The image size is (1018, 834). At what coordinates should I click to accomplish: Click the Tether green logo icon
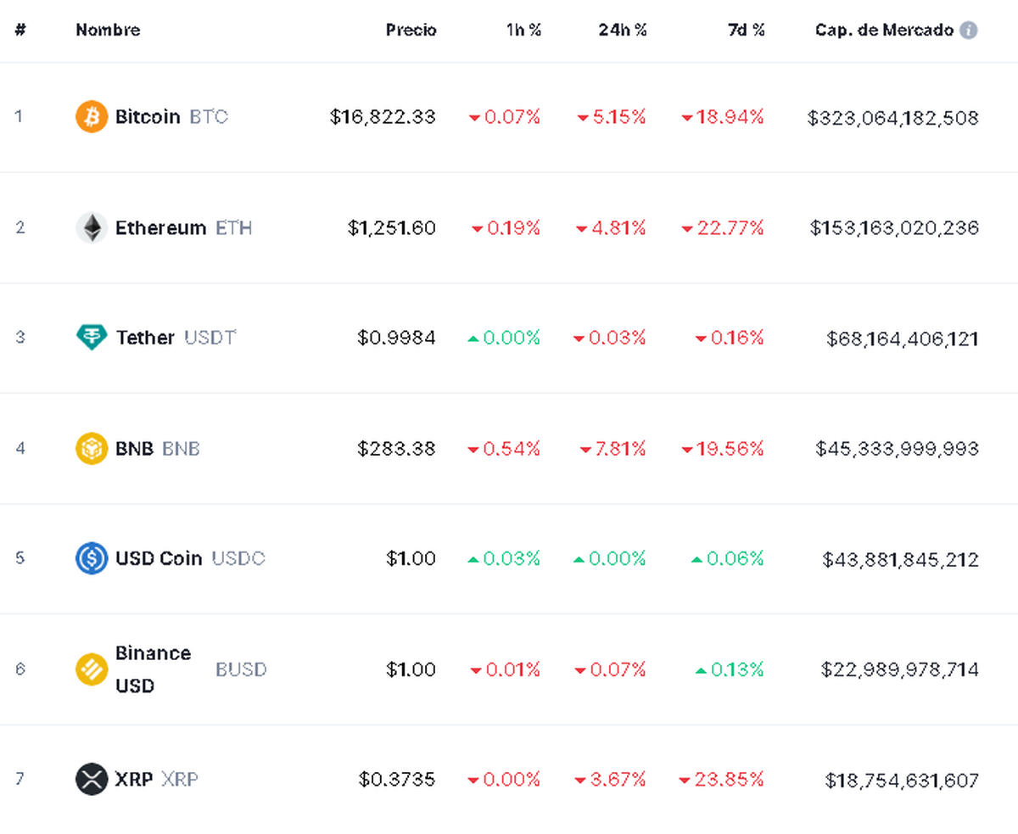pos(92,338)
